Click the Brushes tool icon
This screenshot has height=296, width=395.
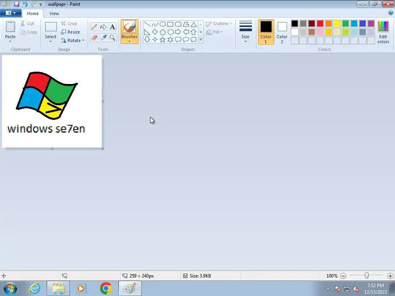[x=130, y=27]
